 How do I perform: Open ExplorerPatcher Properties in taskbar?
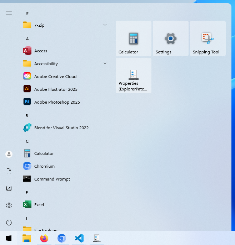click(97, 238)
